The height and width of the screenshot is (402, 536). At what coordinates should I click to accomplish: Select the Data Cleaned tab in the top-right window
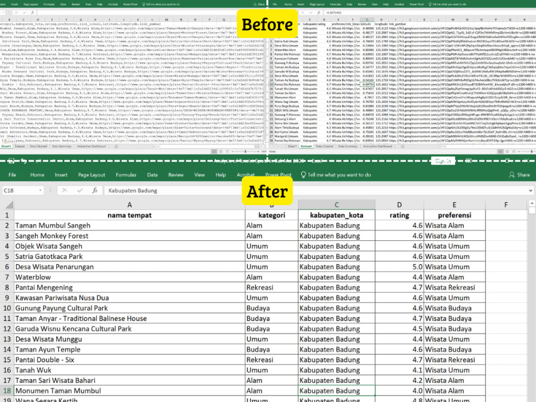coord(324,146)
